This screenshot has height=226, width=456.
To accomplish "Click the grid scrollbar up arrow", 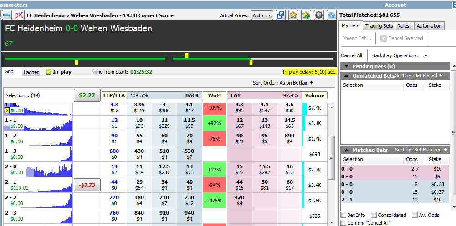I will click(x=331, y=108).
